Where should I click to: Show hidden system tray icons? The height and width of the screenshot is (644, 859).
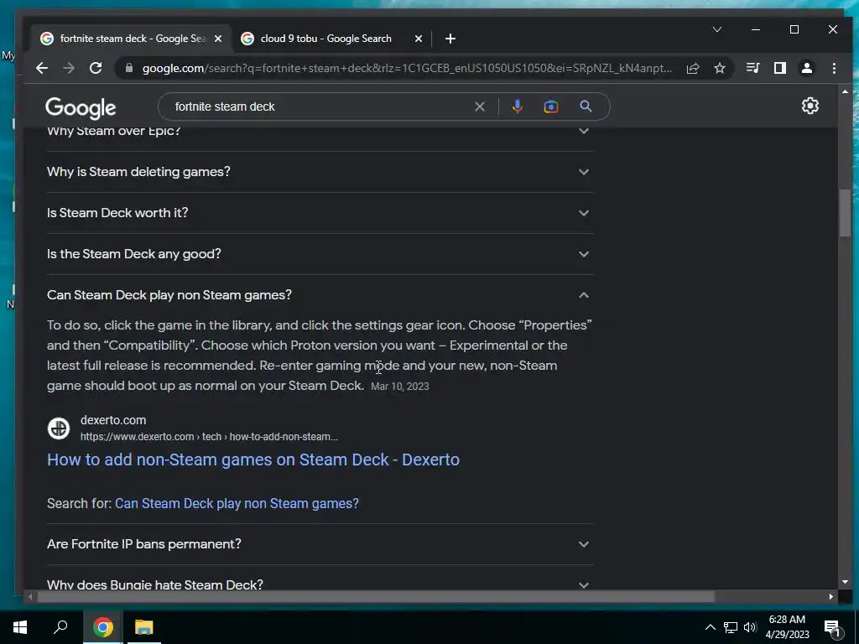tap(710, 627)
